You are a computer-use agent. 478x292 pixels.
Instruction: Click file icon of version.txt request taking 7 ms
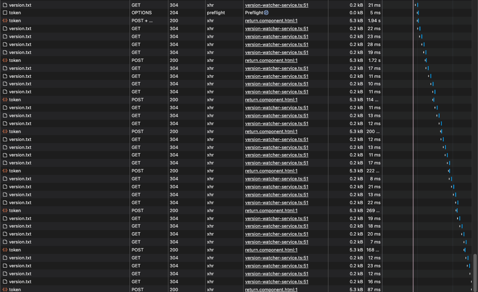(5, 242)
